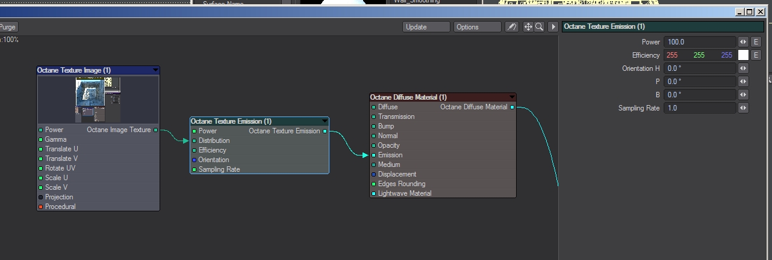Image resolution: width=772 pixels, height=260 pixels.
Task: Click the pencil edit tool icon
Action: coord(512,27)
